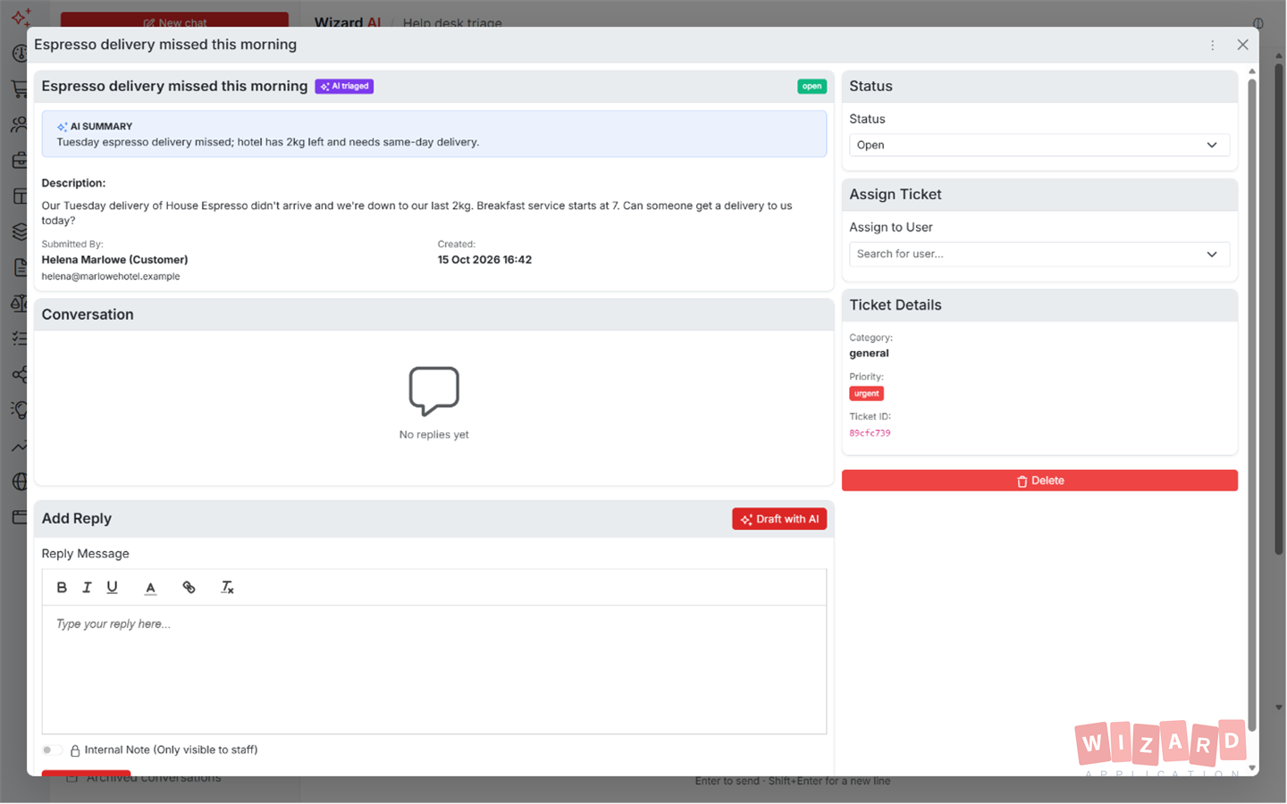Click the Ticket Details panel header
1287x804 pixels.
(1039, 306)
